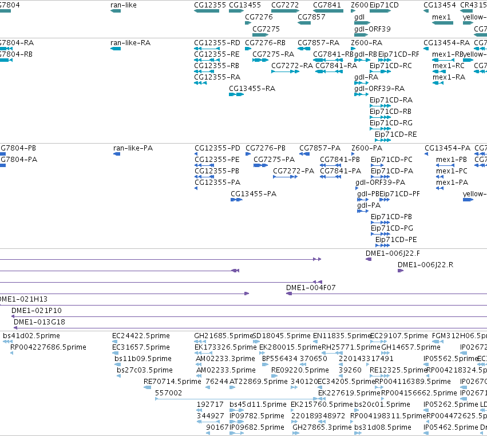Image resolution: width=487 pixels, height=436 pixels.
Task: Select the CG13455-PA protein label
Action: tap(254, 194)
